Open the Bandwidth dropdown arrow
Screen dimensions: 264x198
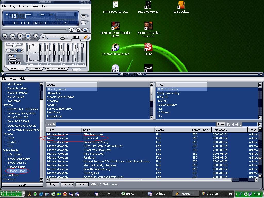tap(260, 125)
